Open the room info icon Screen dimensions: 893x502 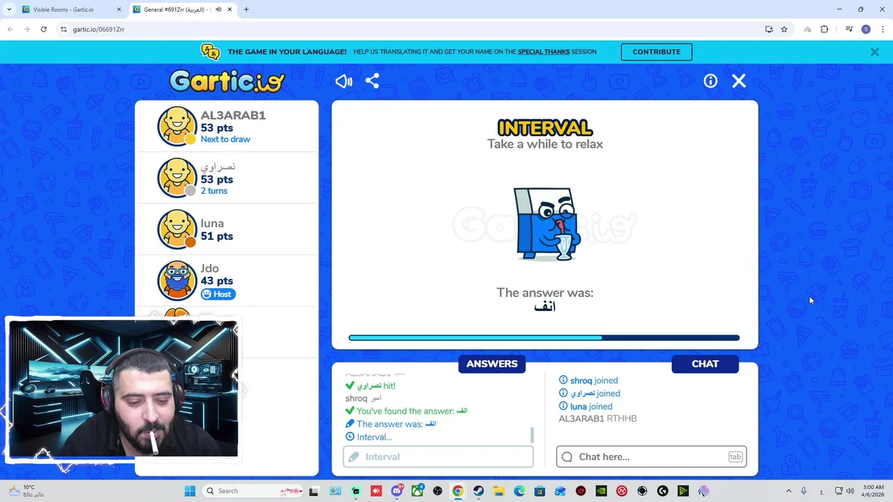coord(710,81)
